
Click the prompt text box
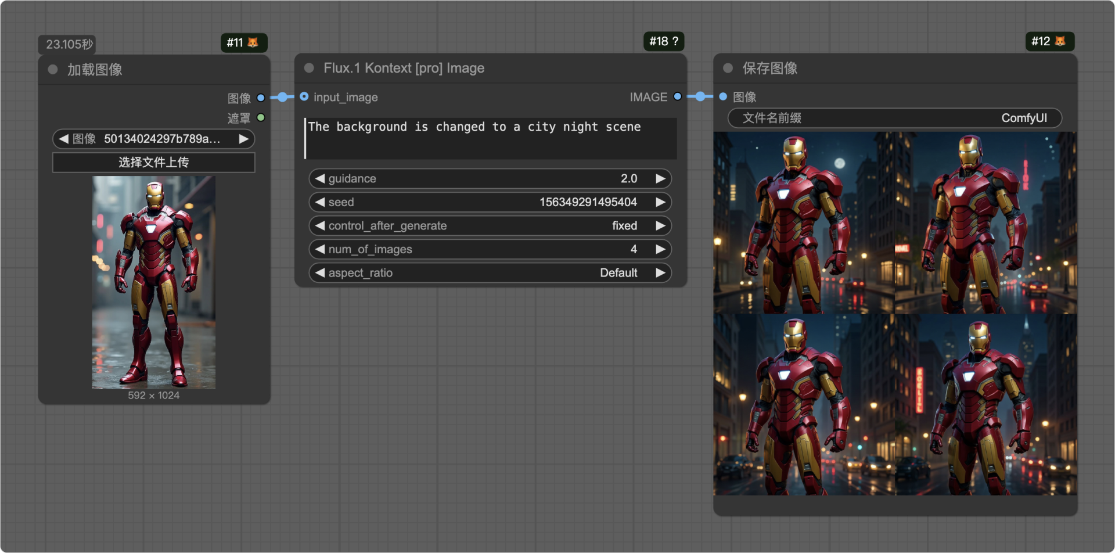click(x=491, y=138)
